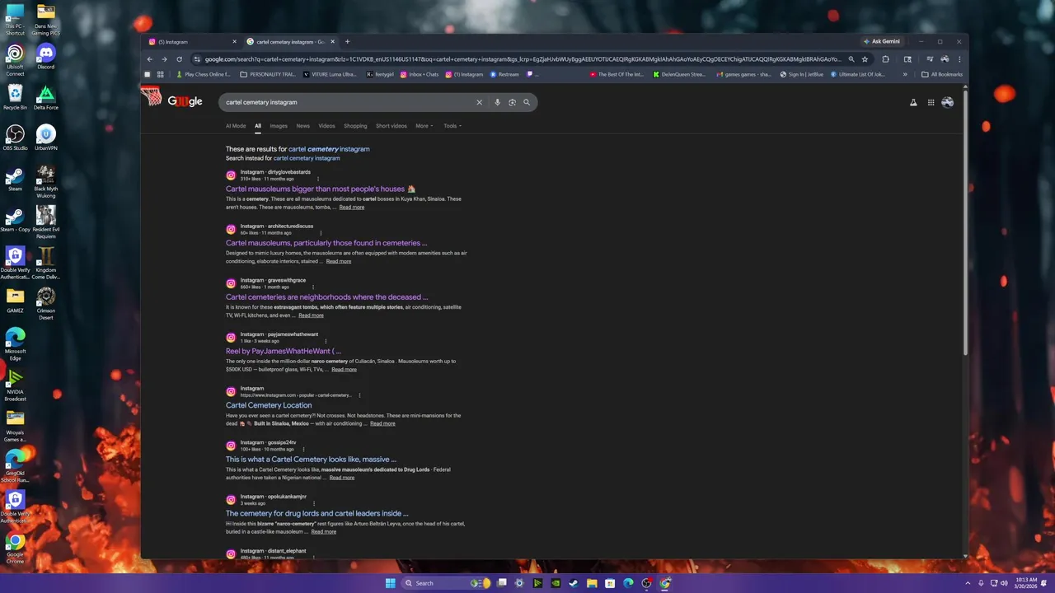1055x593 pixels.
Task: Click Read more under the PayJamesWhatHeWant result
Action: pos(344,370)
